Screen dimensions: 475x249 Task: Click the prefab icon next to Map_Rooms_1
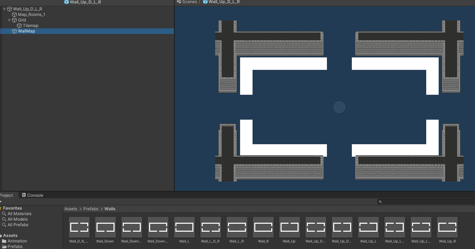tap(14, 14)
